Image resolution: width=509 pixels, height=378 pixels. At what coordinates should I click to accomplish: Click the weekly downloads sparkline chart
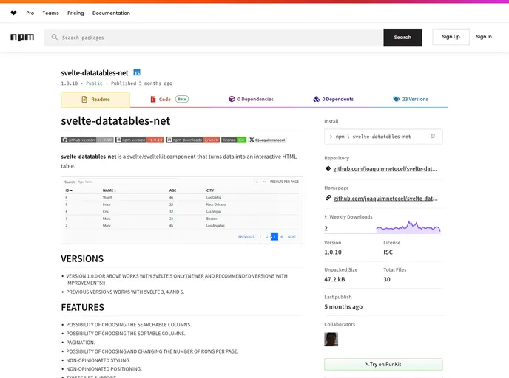click(408, 227)
